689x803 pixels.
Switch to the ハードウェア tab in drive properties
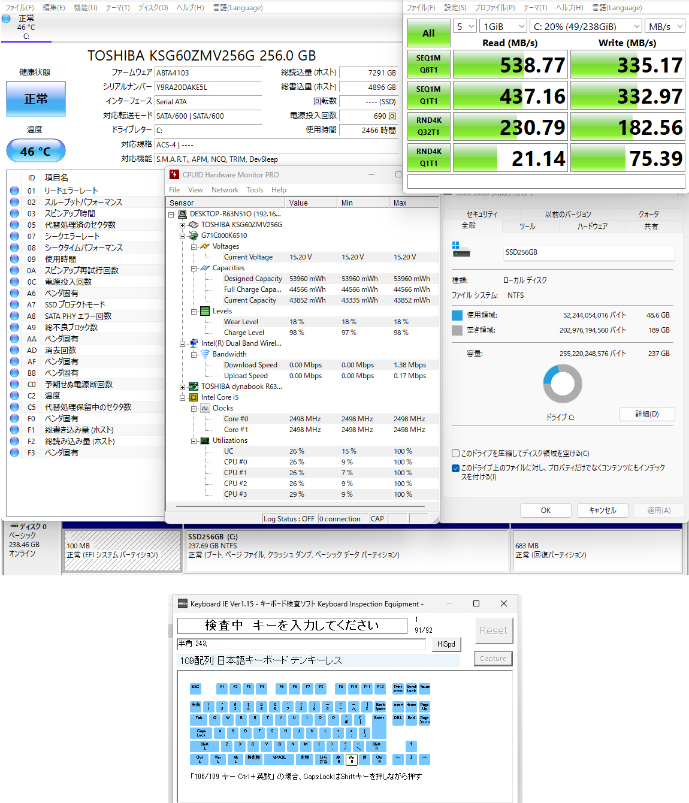coord(592,226)
